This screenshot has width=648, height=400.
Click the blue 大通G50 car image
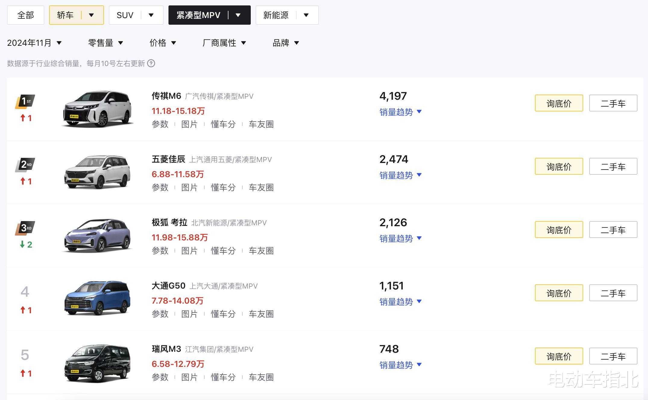(97, 298)
